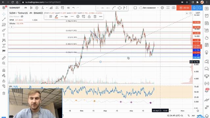Change line color with red pencil swatch
This screenshot has width=210, height=118.
click(56, 17)
